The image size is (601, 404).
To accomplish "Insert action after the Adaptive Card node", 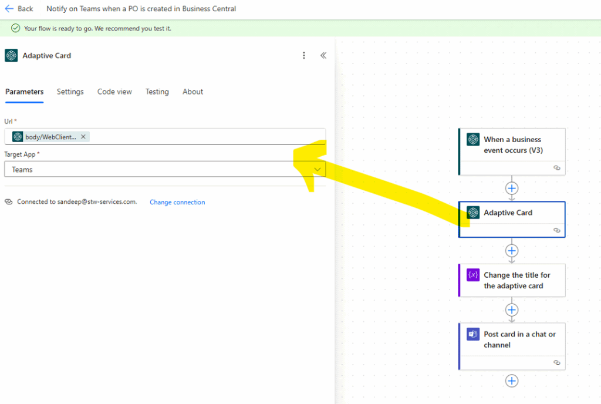I will 512,251.
